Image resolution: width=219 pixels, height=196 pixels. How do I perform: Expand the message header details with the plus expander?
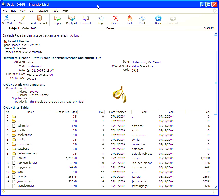[4, 28]
